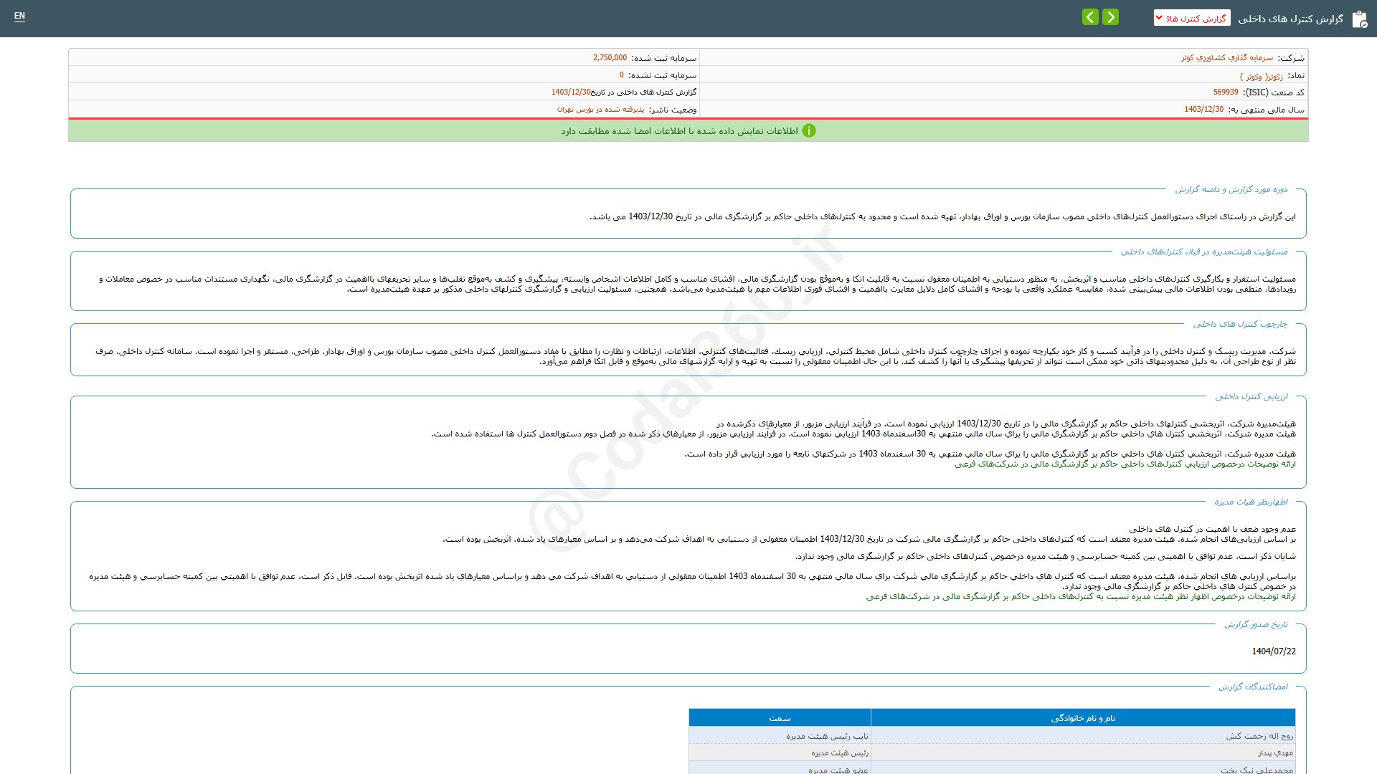Click the clipboard report icon in header
The image size is (1377, 774).
(x=1359, y=19)
